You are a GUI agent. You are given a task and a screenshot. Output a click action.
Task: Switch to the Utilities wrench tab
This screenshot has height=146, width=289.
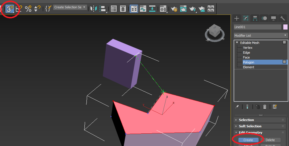[283, 18]
